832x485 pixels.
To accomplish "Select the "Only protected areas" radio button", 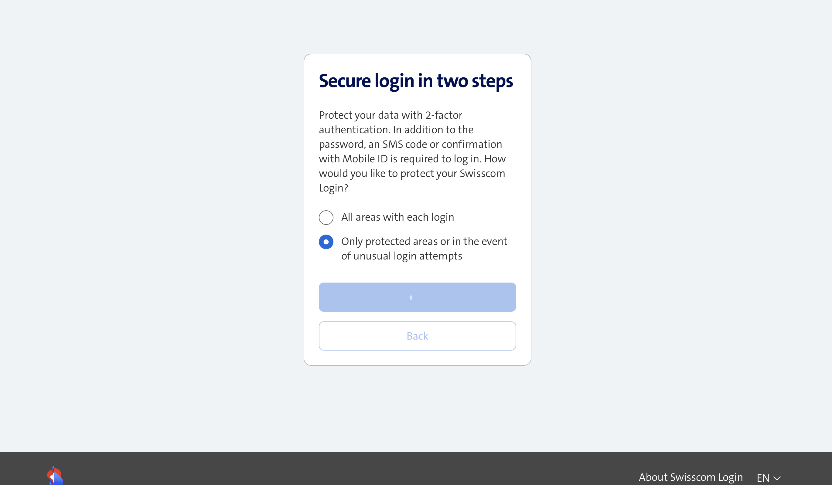I will point(326,242).
